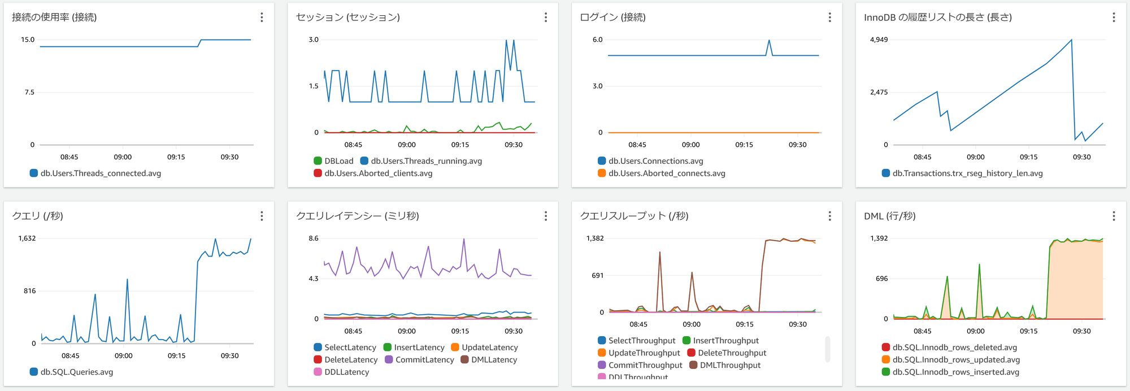This screenshot has width=1130, height=391.
Task: Click the DeleteLatency legend entry
Action: pyautogui.click(x=346, y=360)
